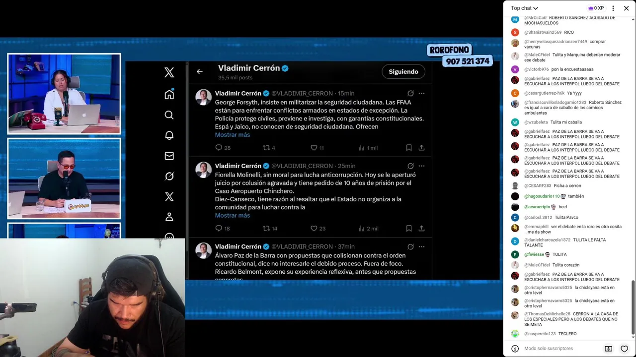Click Siguiendo button on profile header
This screenshot has width=636, height=357.
pos(403,71)
